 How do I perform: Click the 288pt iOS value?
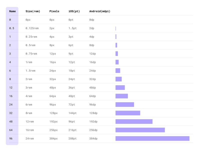pos(72,138)
